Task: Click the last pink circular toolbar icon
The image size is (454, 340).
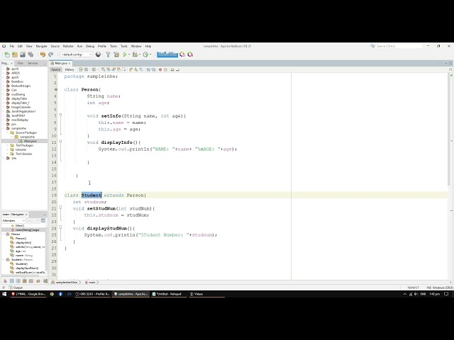Action: (x=190, y=55)
